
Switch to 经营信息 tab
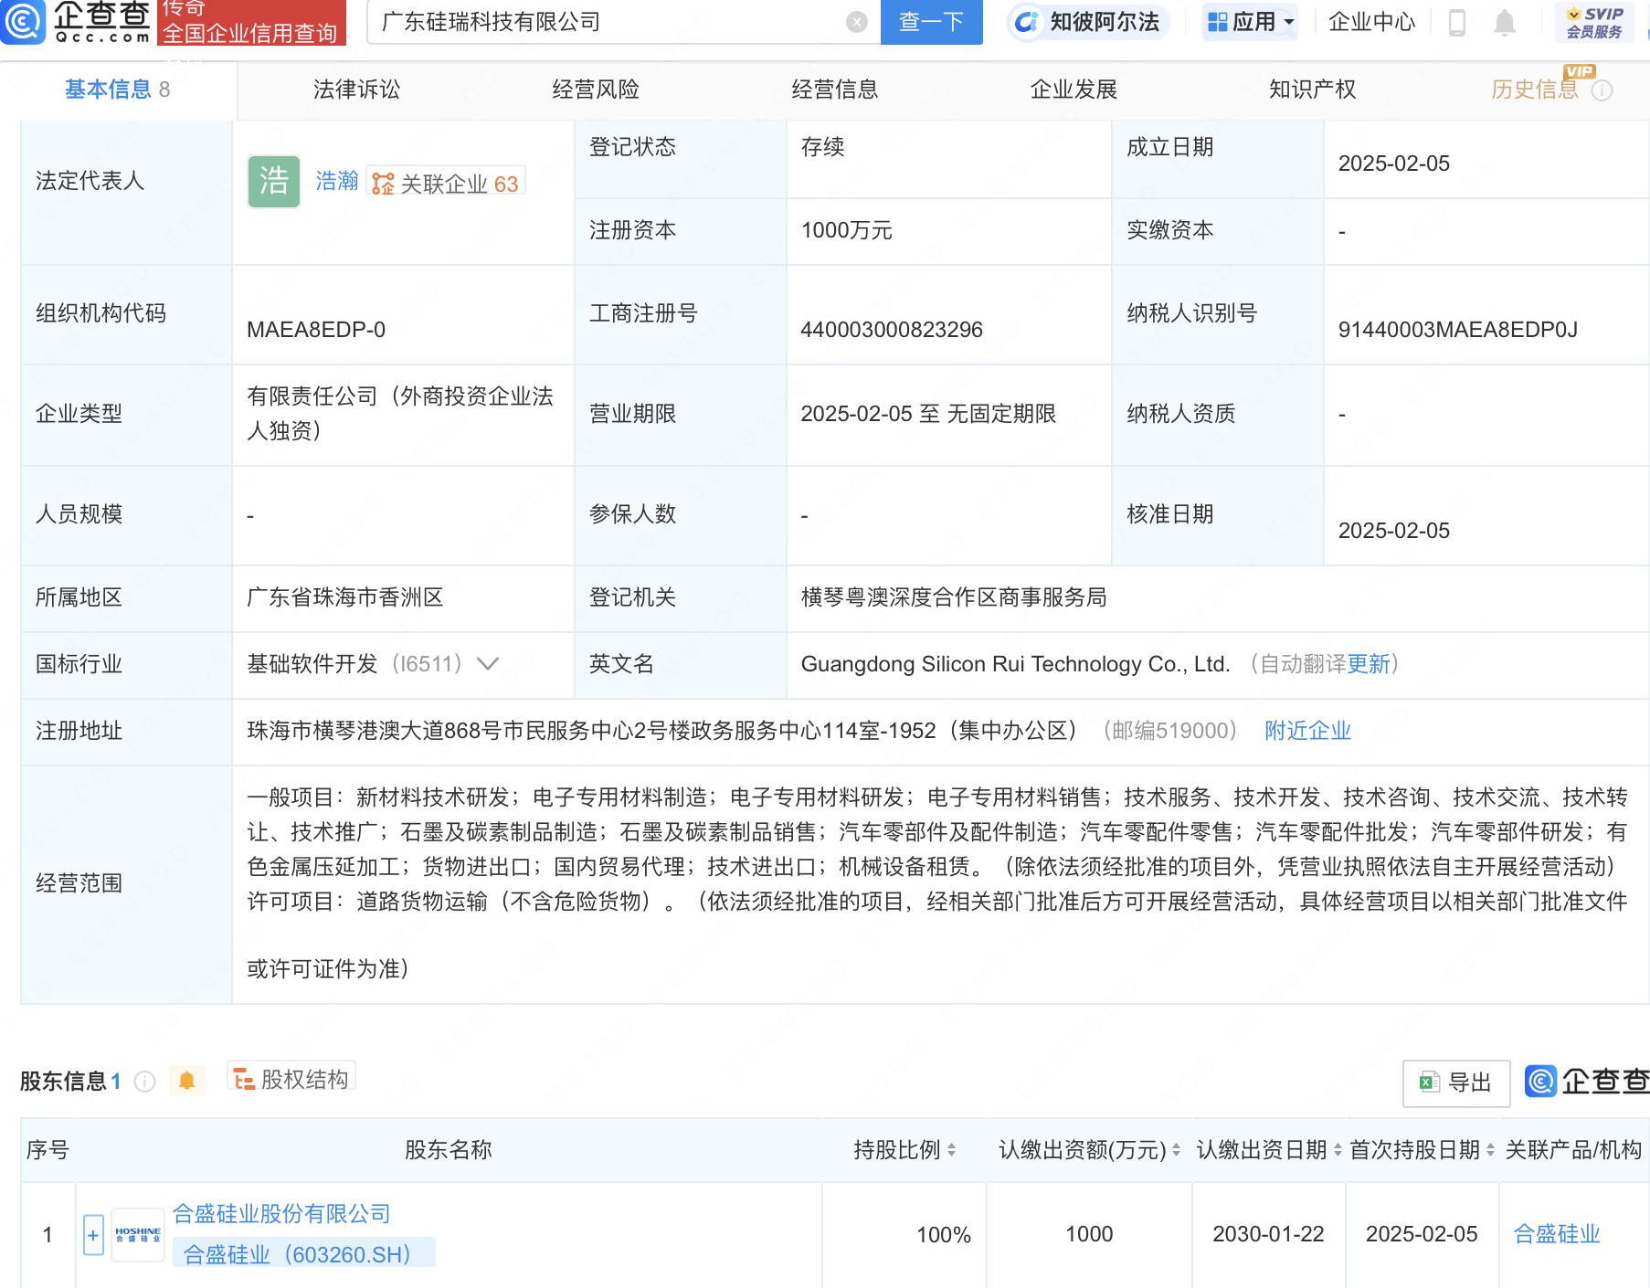[x=835, y=90]
